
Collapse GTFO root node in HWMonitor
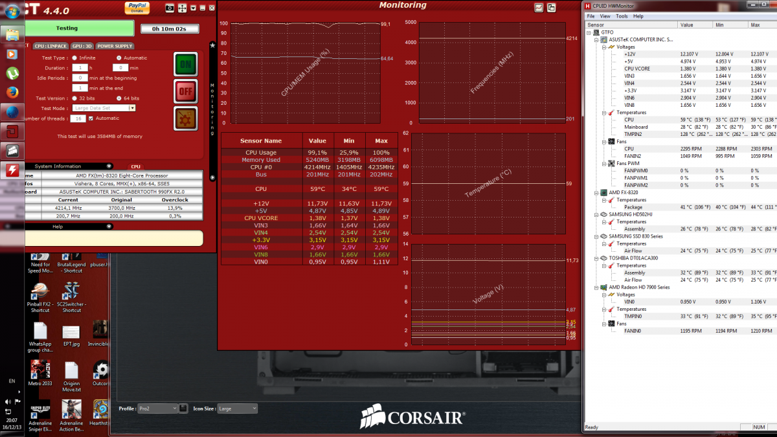589,32
